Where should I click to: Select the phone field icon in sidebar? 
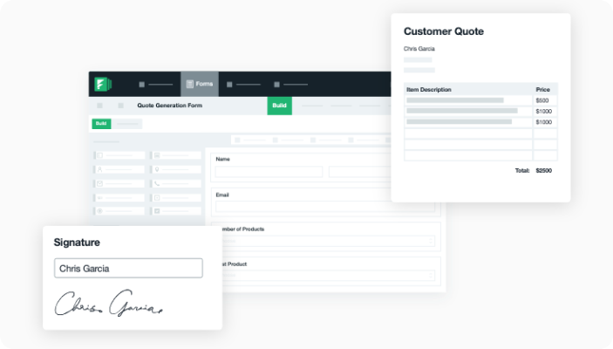click(156, 183)
